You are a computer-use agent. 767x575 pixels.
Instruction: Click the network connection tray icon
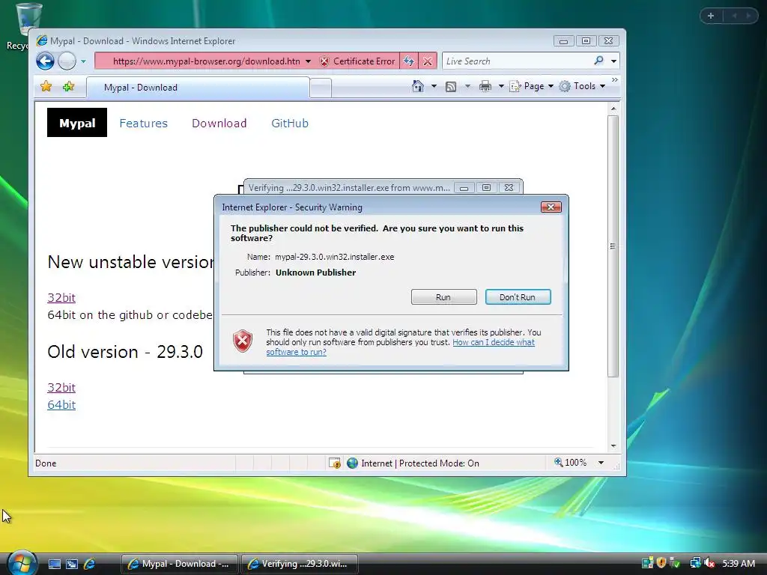696,563
